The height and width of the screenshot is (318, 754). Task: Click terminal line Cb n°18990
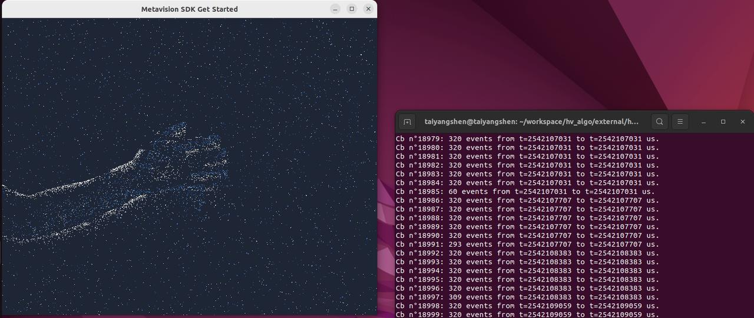pos(527,236)
